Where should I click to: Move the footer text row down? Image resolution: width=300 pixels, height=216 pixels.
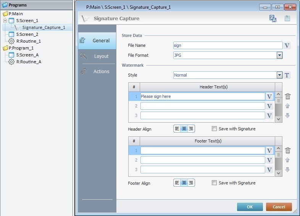click(288, 170)
